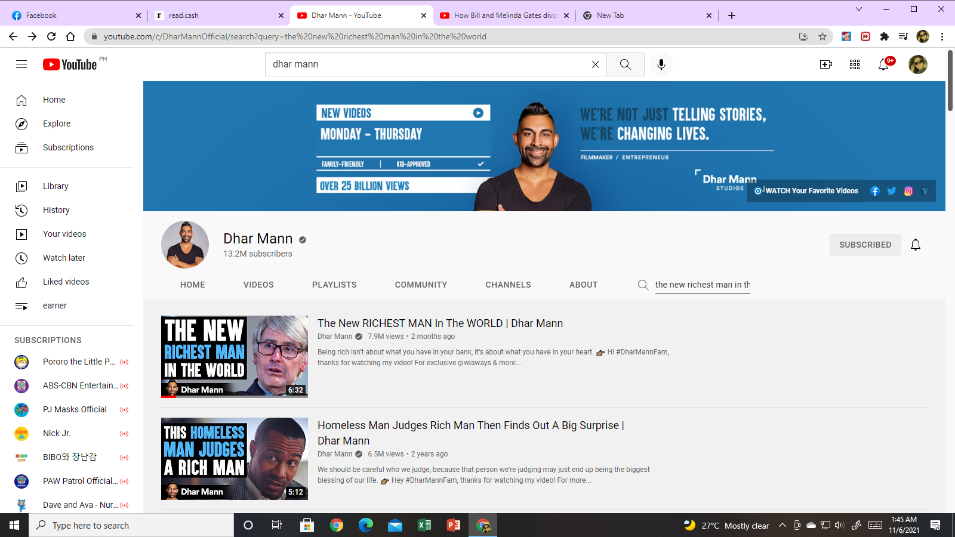
Task: Click the browser reload button
Action: coord(51,36)
